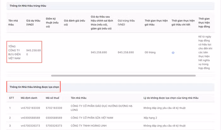Select 'CÔNG TY TNHH HOÀNG LINH'
The width and height of the screenshot is (221, 130).
click(x=88, y=126)
